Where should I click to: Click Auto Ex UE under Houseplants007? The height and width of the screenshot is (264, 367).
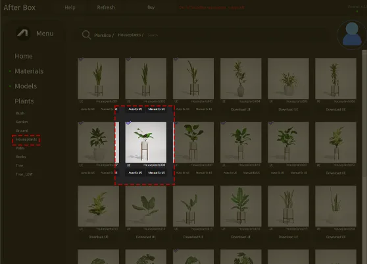click(87, 173)
